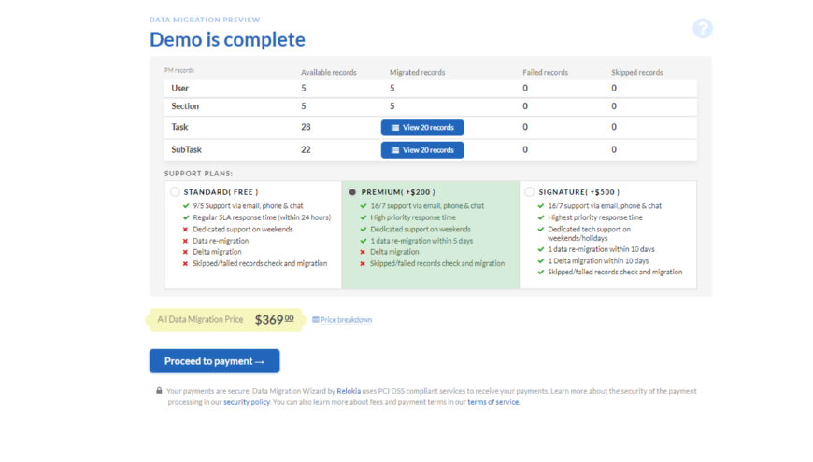Select the Premium (+$200) support plan
Screen dimensions: 813x462
[352, 192]
